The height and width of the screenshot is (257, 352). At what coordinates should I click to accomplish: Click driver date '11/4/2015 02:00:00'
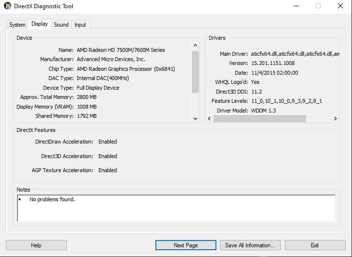[275, 73]
